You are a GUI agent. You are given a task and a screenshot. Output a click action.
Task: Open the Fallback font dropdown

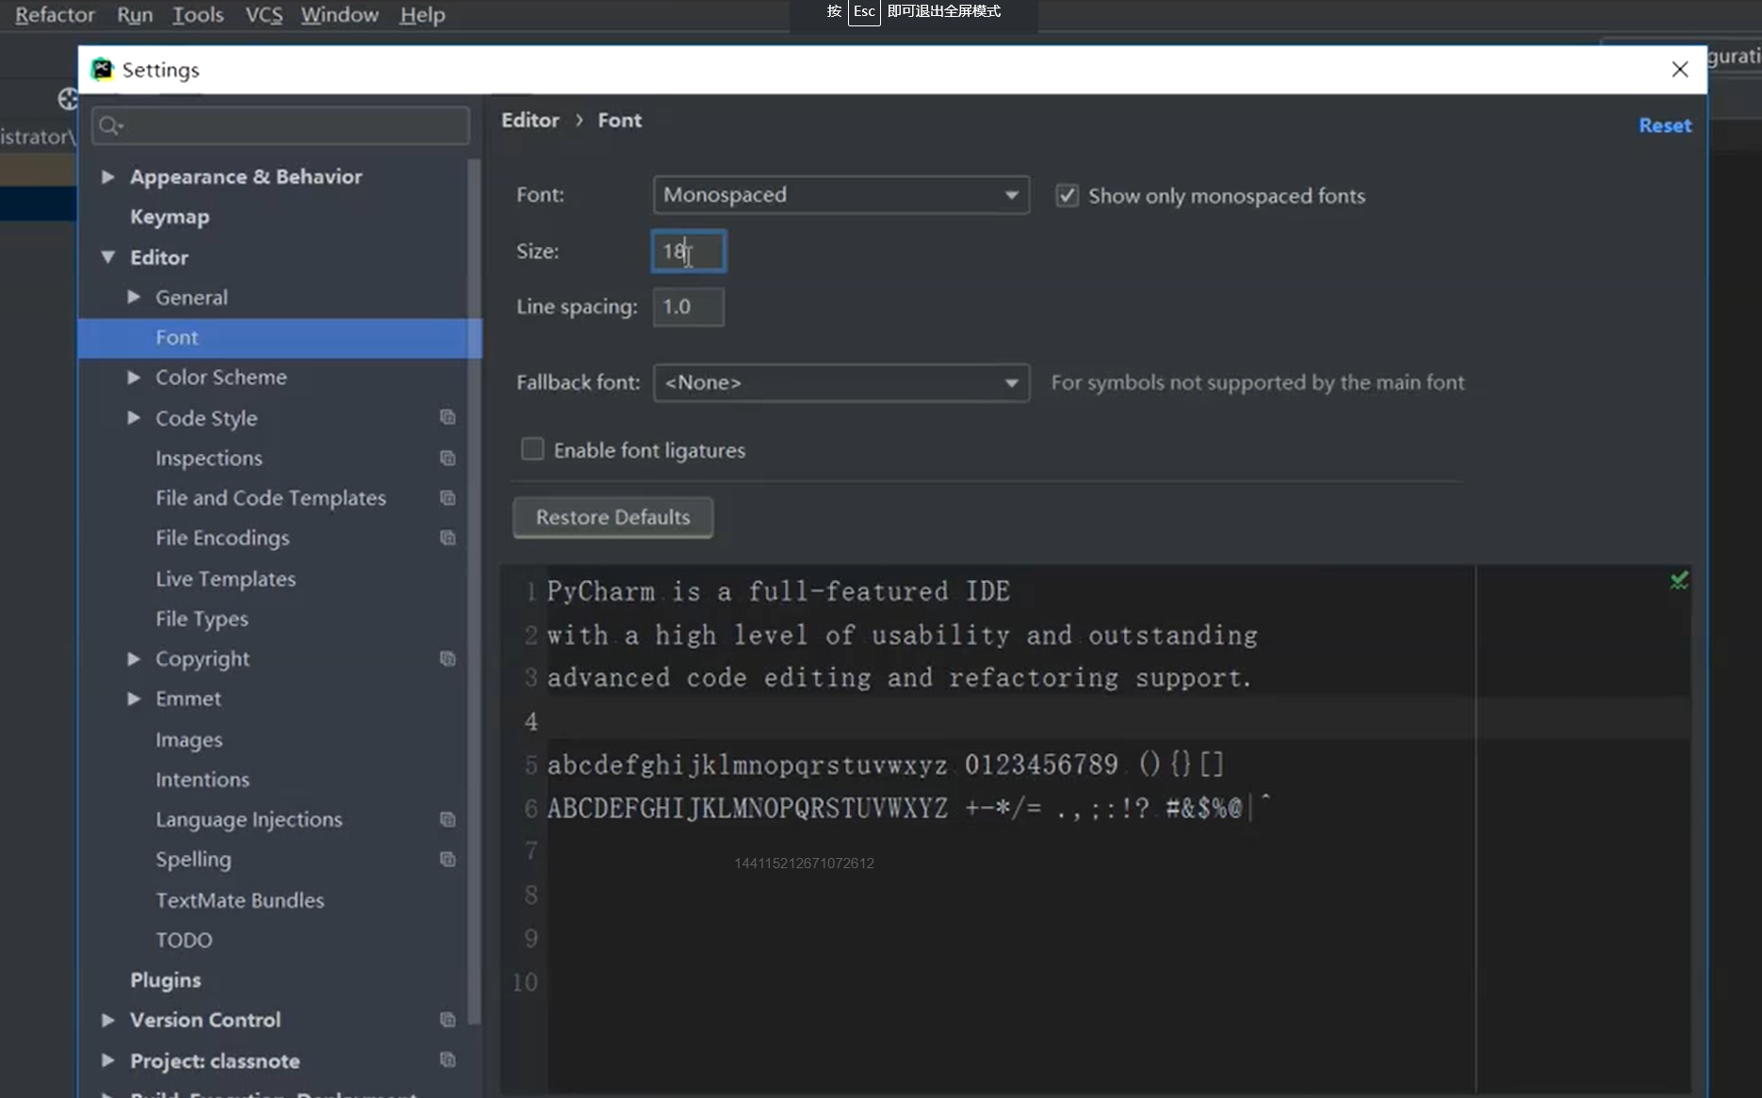(840, 382)
